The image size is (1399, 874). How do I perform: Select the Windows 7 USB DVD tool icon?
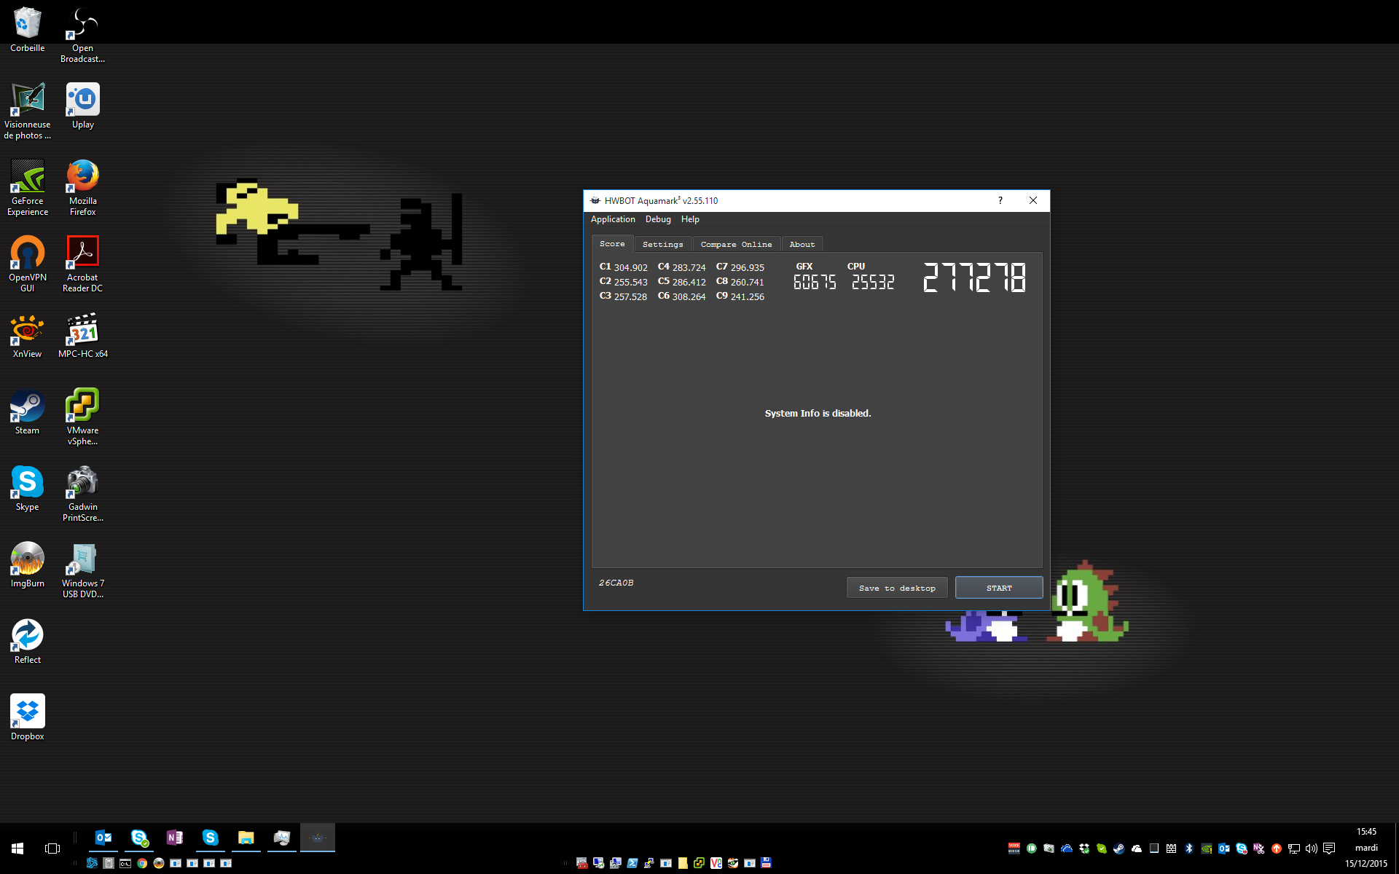(83, 570)
